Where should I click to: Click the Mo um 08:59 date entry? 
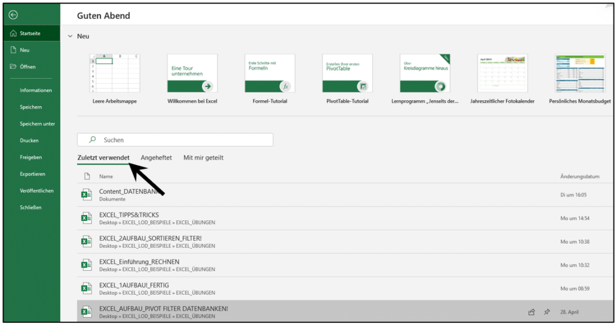click(x=574, y=289)
